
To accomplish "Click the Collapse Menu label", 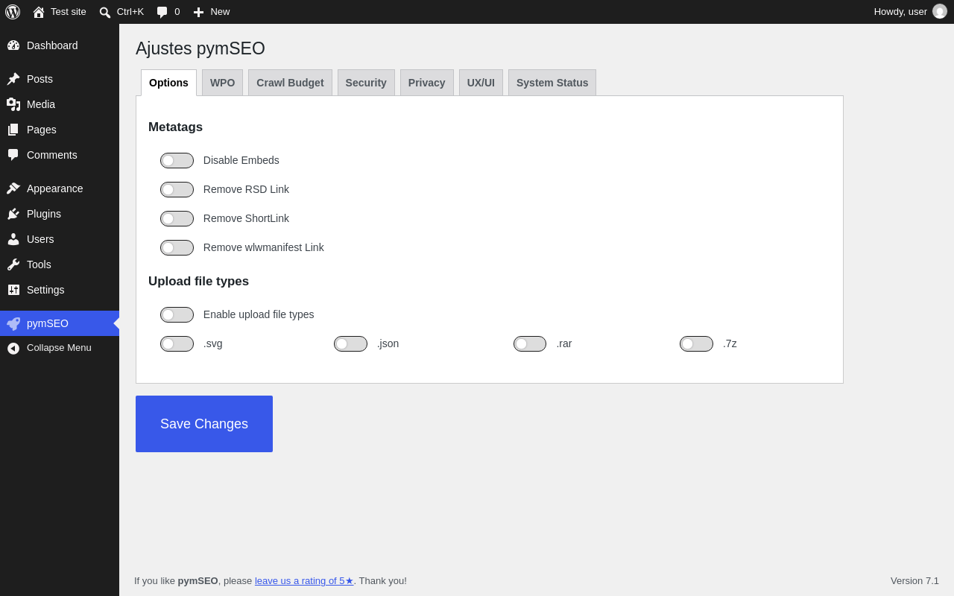I will point(59,348).
